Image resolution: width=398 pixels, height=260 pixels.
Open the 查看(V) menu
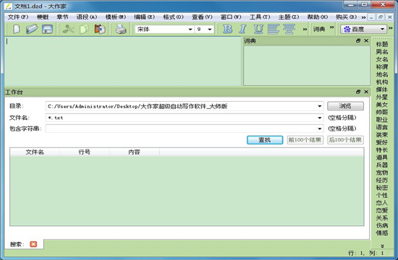click(202, 17)
